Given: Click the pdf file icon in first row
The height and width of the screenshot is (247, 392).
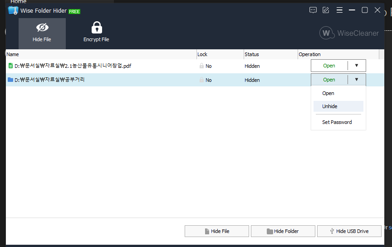Looking at the screenshot, I should pos(10,66).
